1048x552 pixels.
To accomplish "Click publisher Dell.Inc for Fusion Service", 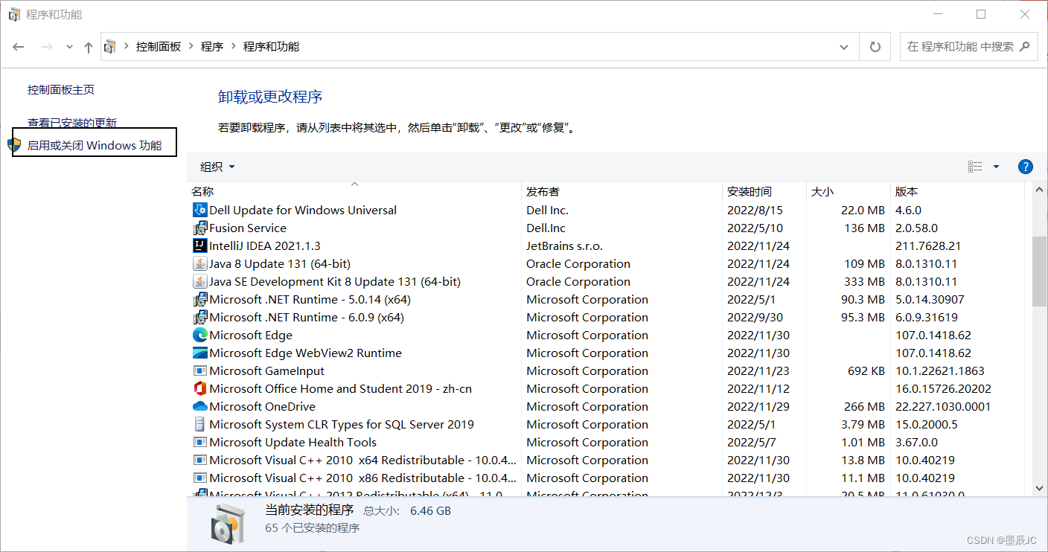I will [x=546, y=228].
